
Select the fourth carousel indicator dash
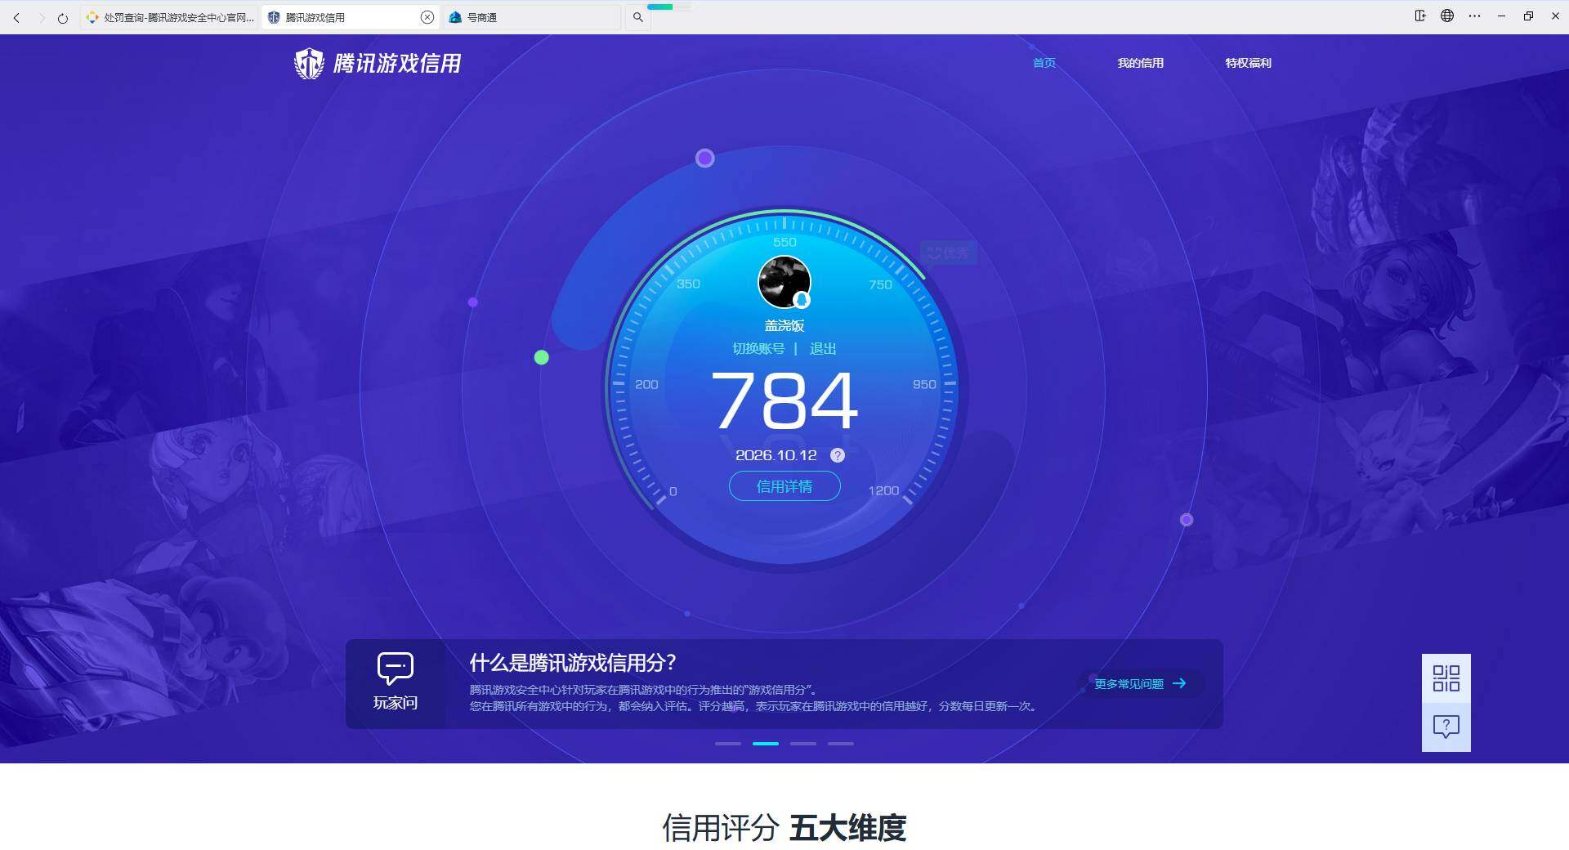841,744
